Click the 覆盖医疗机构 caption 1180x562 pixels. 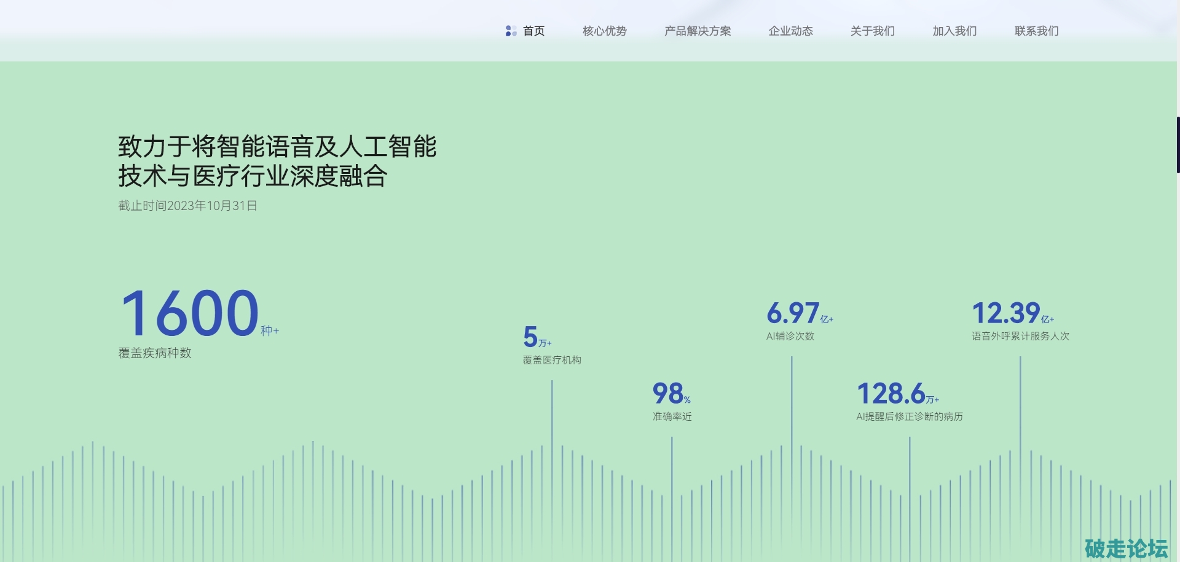551,360
